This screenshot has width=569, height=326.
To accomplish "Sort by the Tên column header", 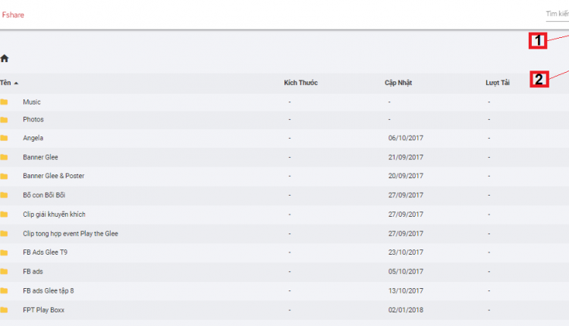I will click(x=5, y=83).
